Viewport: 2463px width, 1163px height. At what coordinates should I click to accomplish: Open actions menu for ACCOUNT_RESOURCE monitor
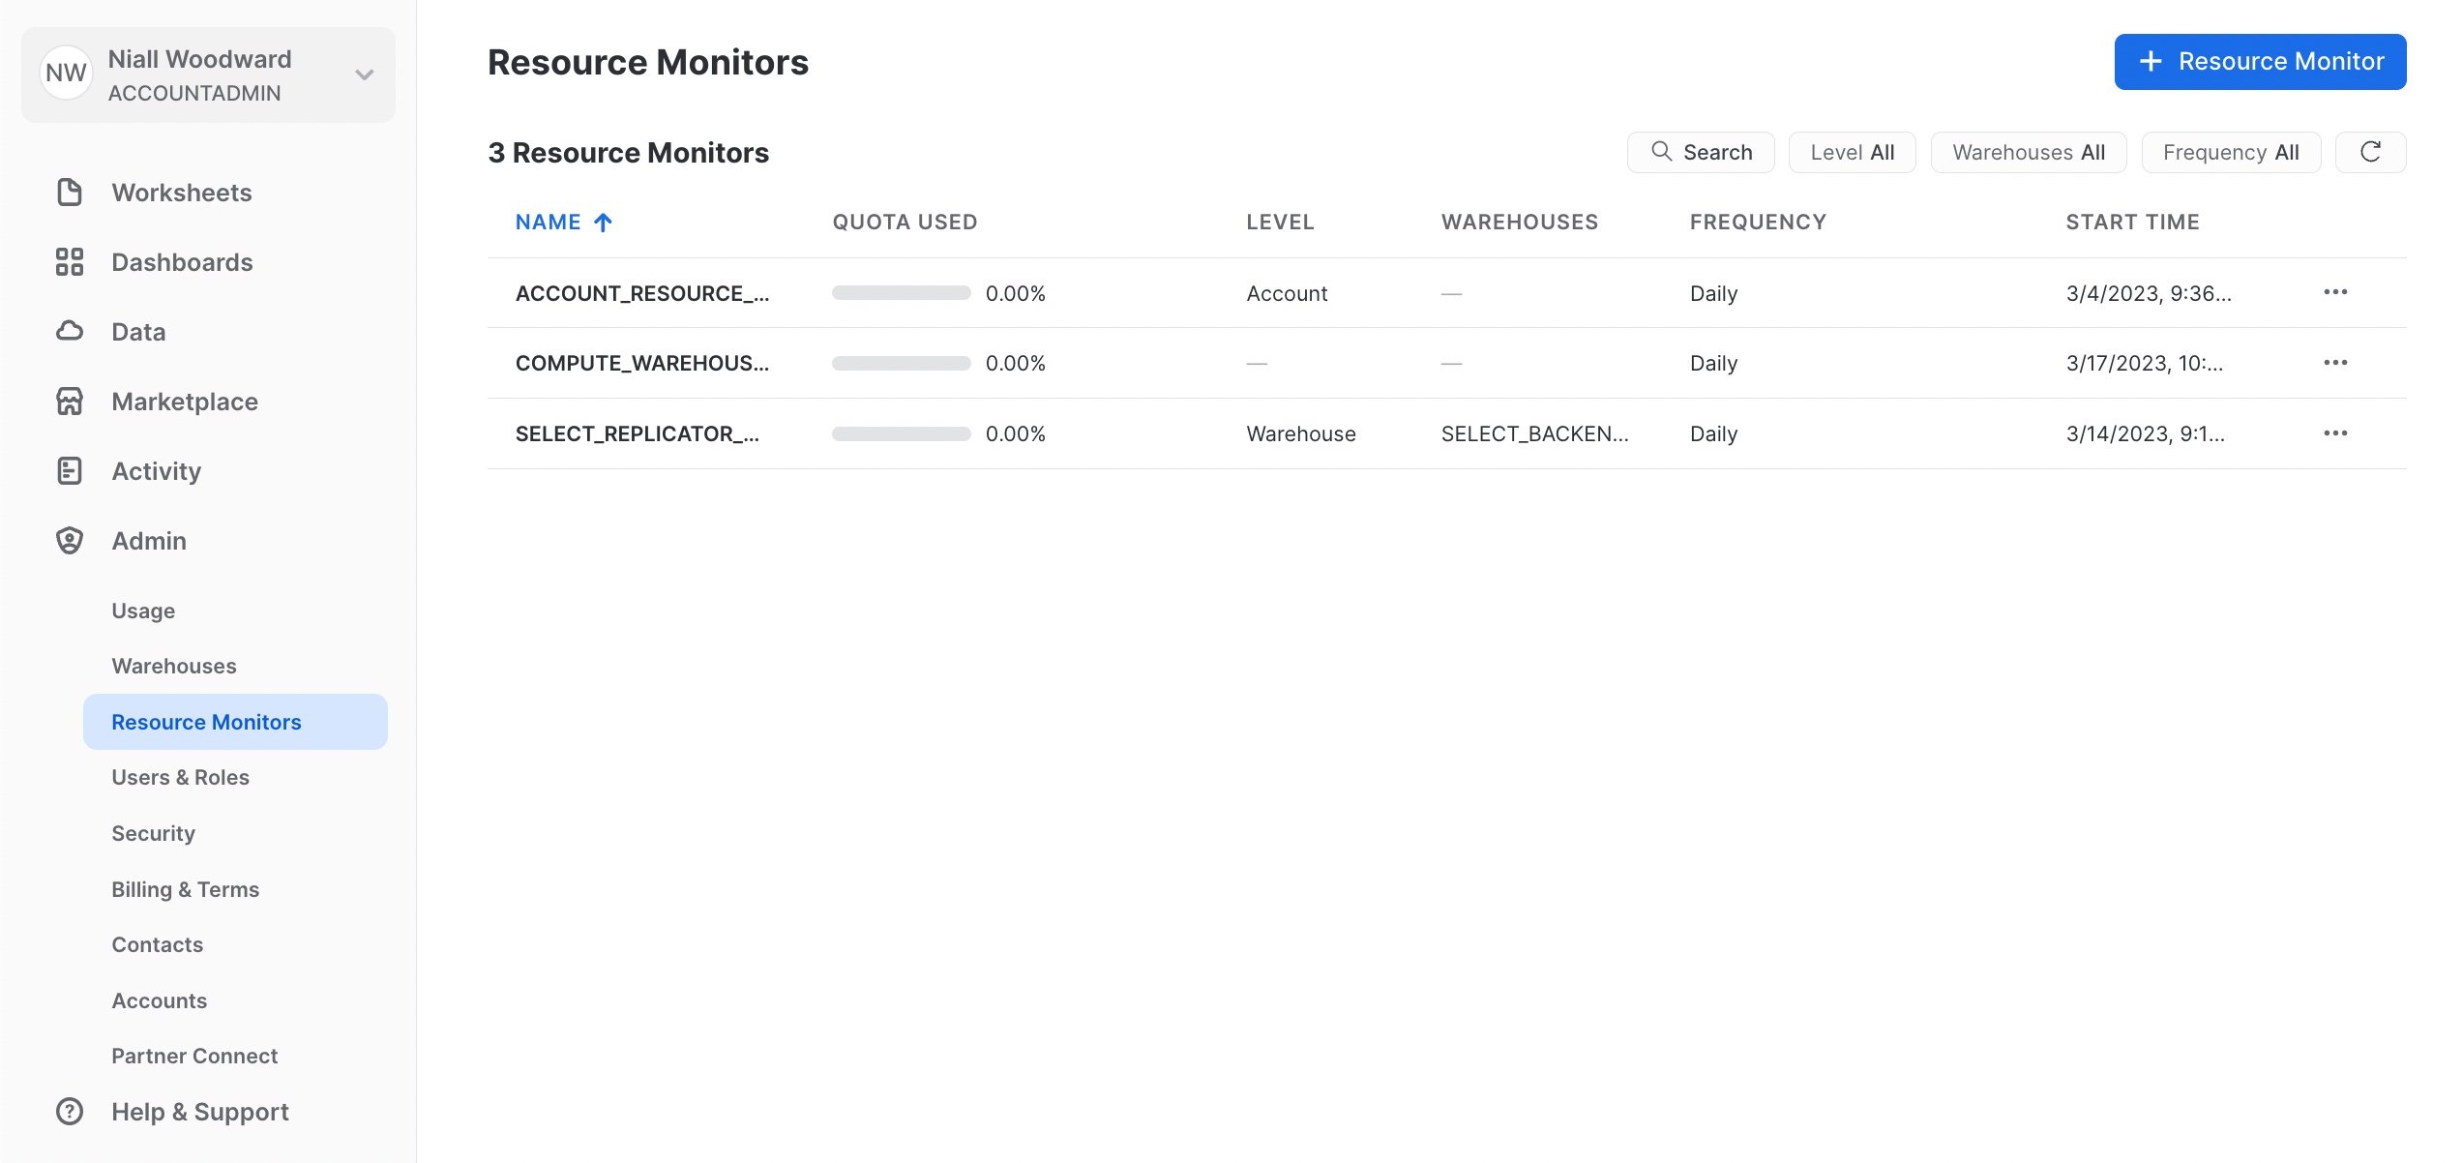(x=2335, y=292)
